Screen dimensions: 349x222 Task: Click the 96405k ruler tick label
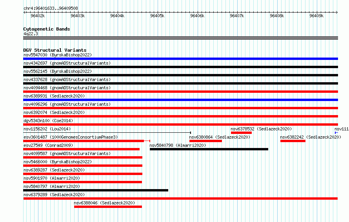coord(157,16)
